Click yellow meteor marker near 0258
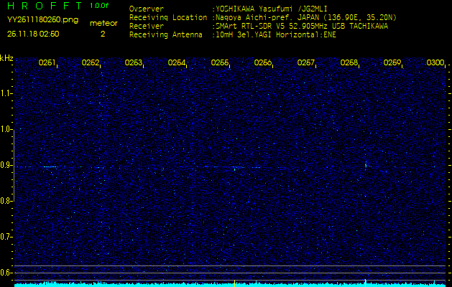This screenshot has height=287, width=452. 366,283
